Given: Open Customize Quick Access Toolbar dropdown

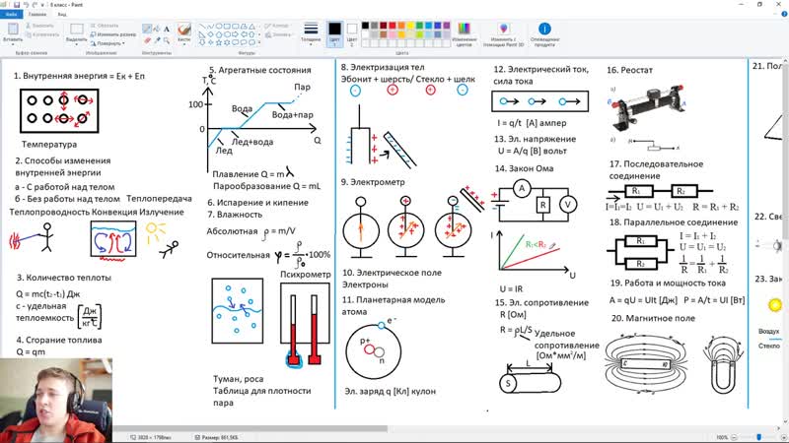Looking at the screenshot, I should coord(42,5).
